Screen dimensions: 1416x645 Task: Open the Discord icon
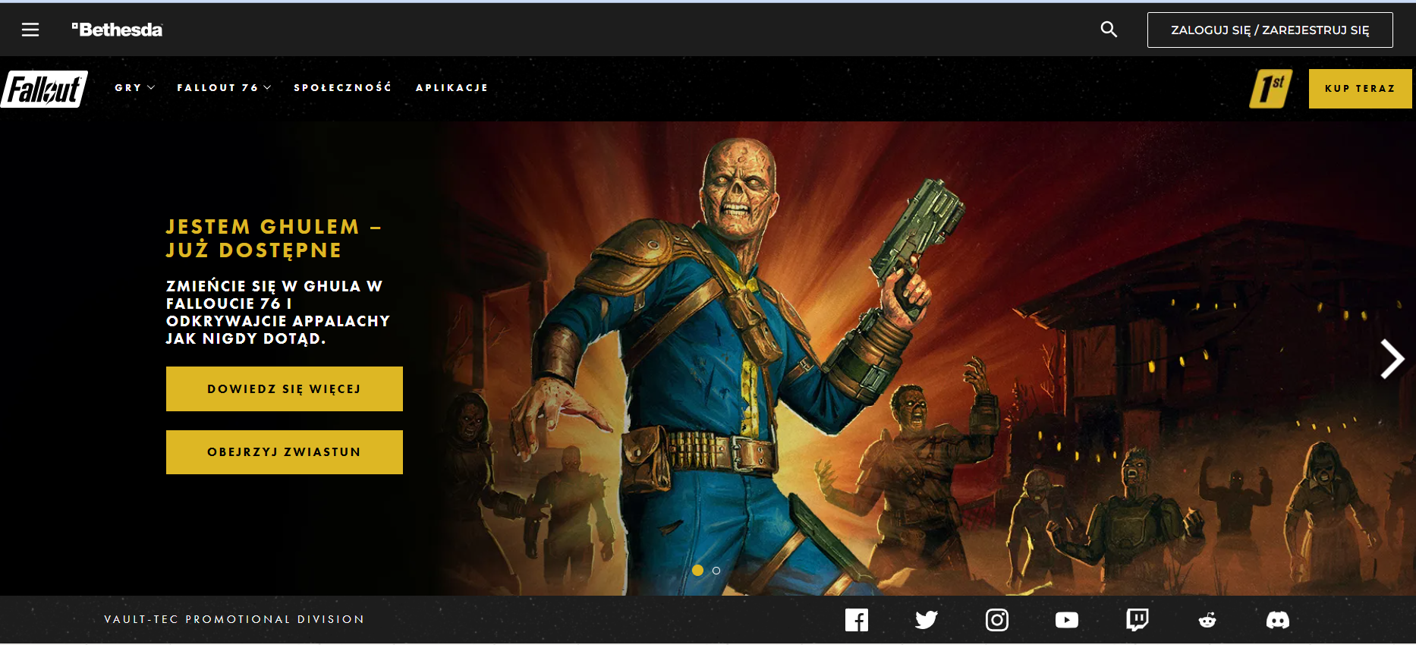1278,620
